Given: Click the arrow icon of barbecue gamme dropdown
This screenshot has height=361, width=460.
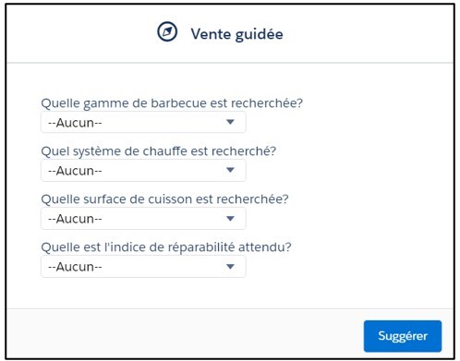Looking at the screenshot, I should [230, 122].
